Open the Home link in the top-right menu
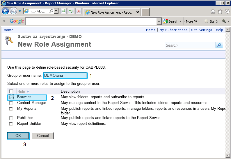Image resolution: width=231 pixels, height=159 pixels. coord(151,30)
